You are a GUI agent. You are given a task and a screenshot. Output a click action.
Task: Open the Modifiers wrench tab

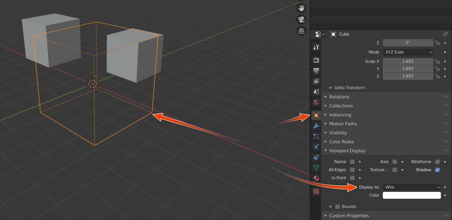(x=316, y=126)
